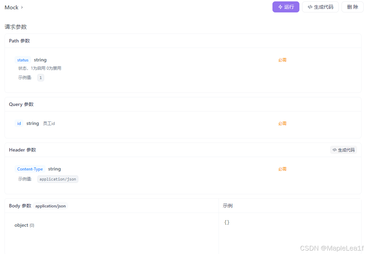Click the 必需 label in id row
The width and height of the screenshot is (365, 254).
pyautogui.click(x=282, y=124)
